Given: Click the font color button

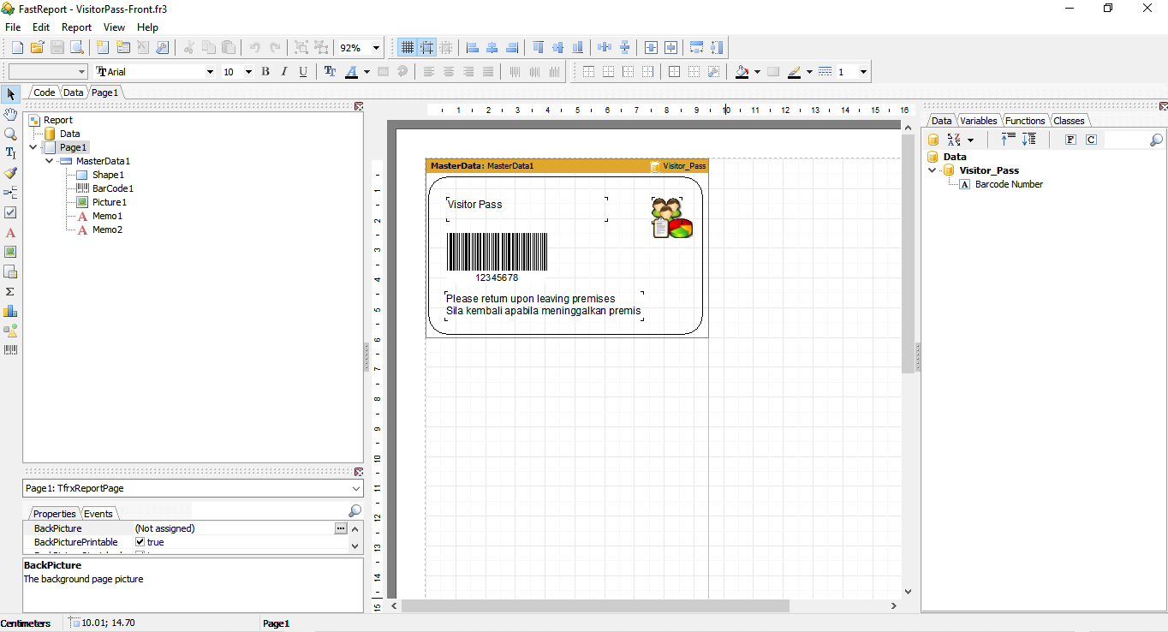Looking at the screenshot, I should (x=352, y=72).
